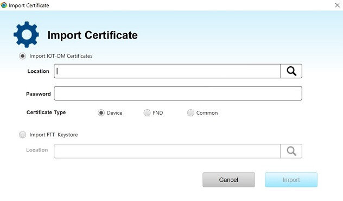Click the large blue gear icon
343x201 pixels.
point(26,35)
